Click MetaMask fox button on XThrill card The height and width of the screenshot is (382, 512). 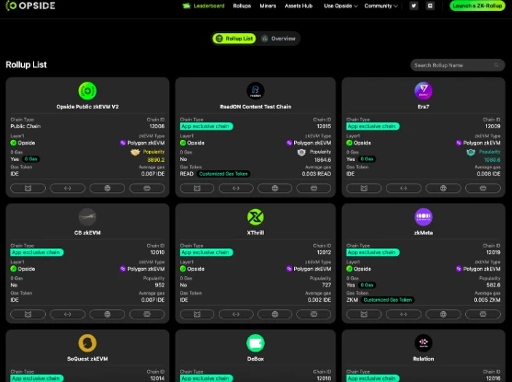pyautogui.click(x=197, y=314)
